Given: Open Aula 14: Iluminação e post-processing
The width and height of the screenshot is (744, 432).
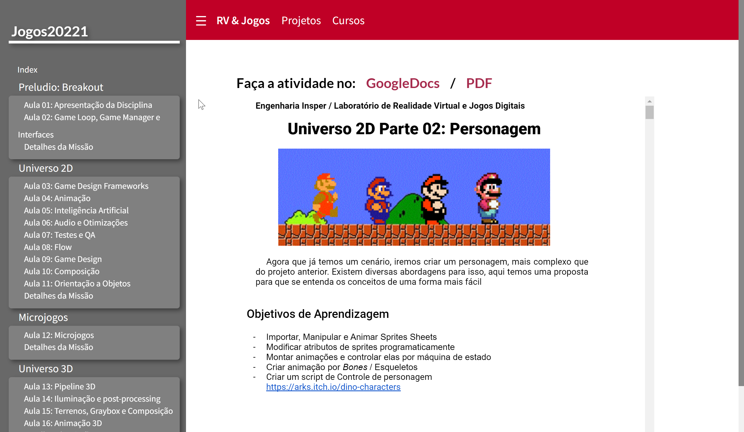Looking at the screenshot, I should pyautogui.click(x=92, y=399).
